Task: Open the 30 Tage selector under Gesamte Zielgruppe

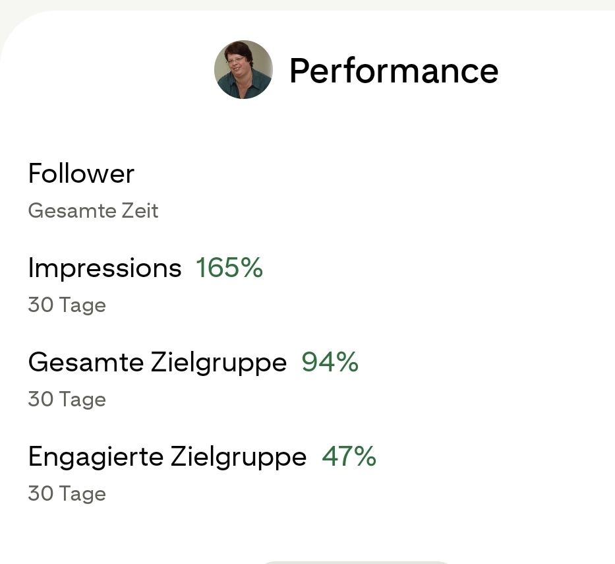Action: (67, 399)
